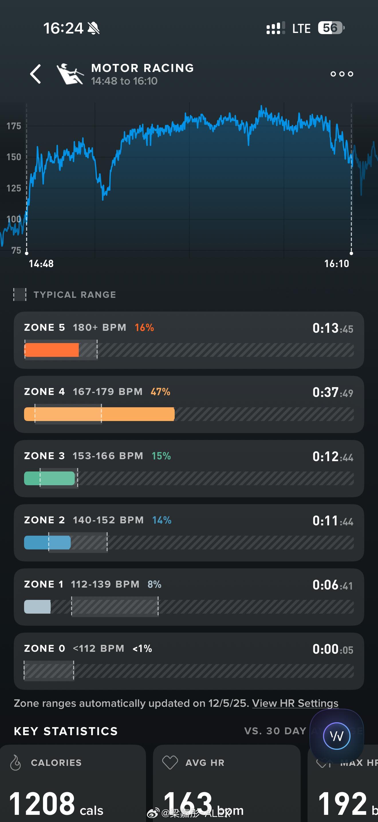Open View HR Settings link

coord(295,703)
